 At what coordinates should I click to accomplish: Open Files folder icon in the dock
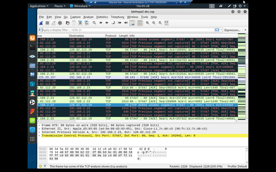[32, 66]
